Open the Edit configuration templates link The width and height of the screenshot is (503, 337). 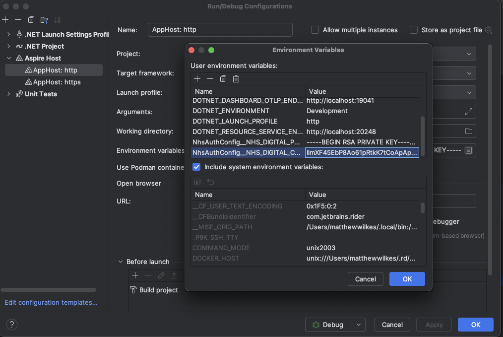tap(51, 302)
